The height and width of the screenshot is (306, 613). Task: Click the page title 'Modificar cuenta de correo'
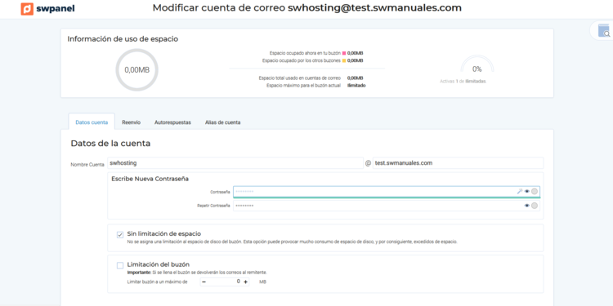click(219, 8)
